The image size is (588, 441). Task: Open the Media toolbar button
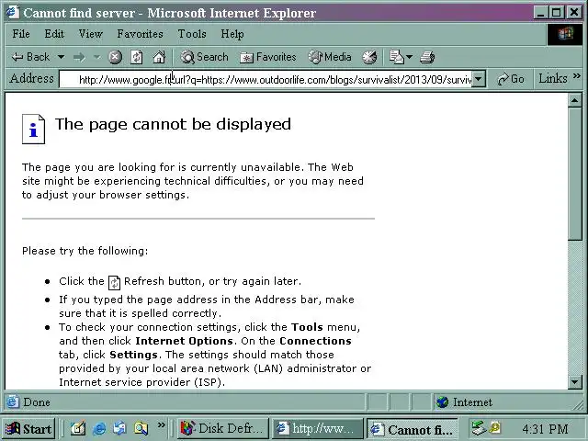click(x=330, y=57)
